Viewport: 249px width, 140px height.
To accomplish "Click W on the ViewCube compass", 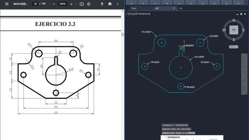I will pos(224,30).
